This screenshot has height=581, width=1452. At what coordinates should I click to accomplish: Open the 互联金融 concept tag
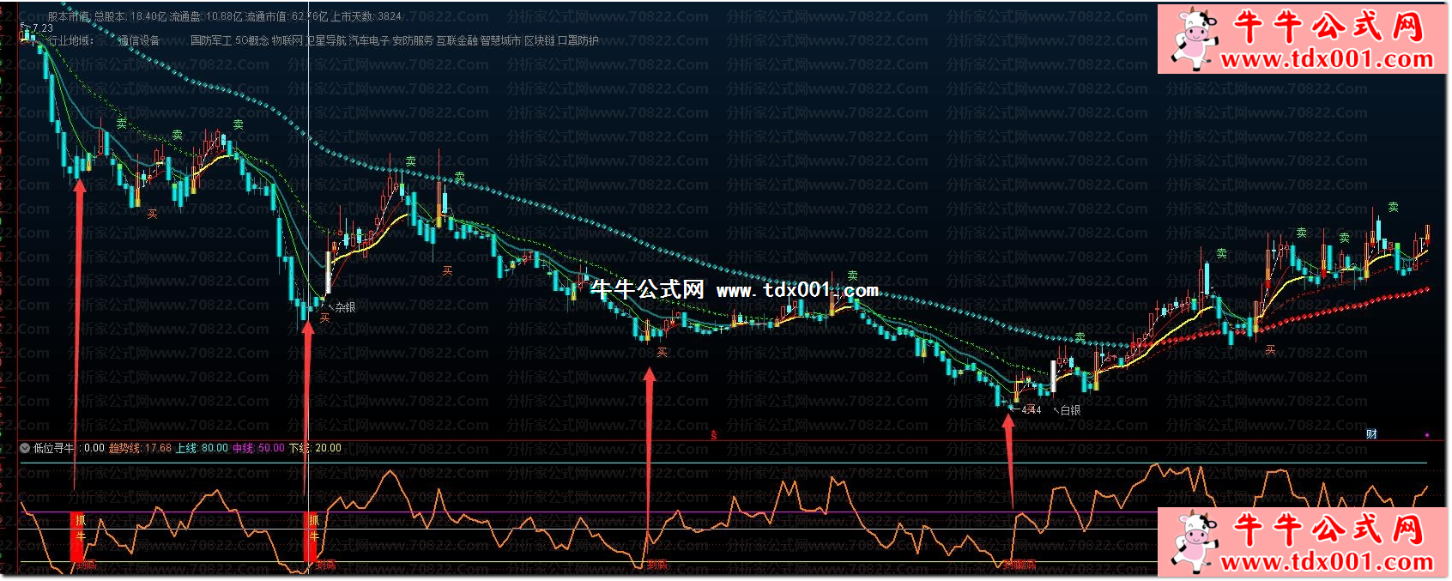457,40
